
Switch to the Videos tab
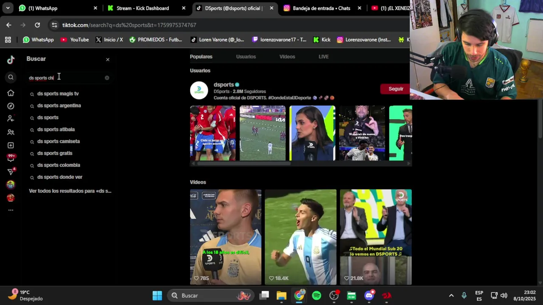tap(287, 57)
